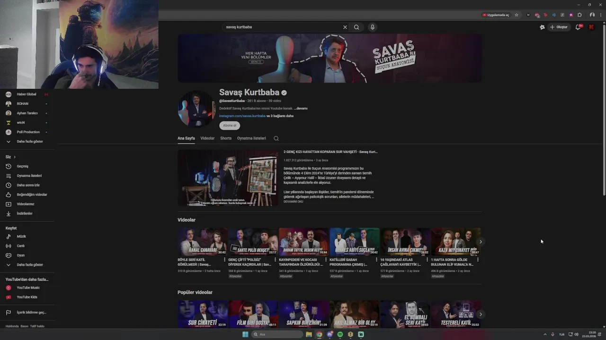
Task: Open the Poll Production subscription
Action: 27,132
